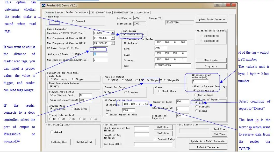
Task: Toggle Enable Report to Host checkbox
Action: (x=107, y=115)
